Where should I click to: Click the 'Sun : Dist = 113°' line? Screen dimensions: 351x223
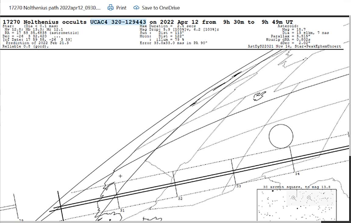pyautogui.click(x=162, y=33)
